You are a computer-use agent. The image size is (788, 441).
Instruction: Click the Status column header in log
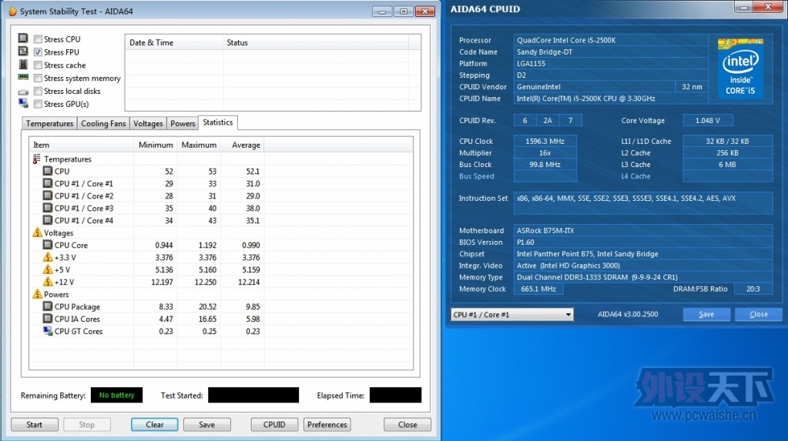(316, 42)
